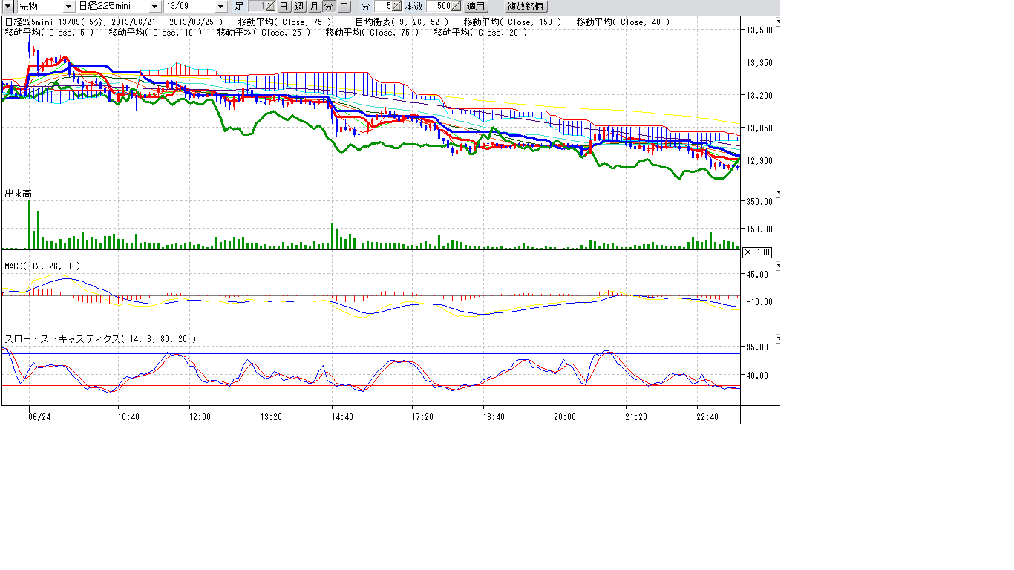The image size is (1014, 570).
Task: Switch to monthly chart with 月 button
Action: (313, 7)
